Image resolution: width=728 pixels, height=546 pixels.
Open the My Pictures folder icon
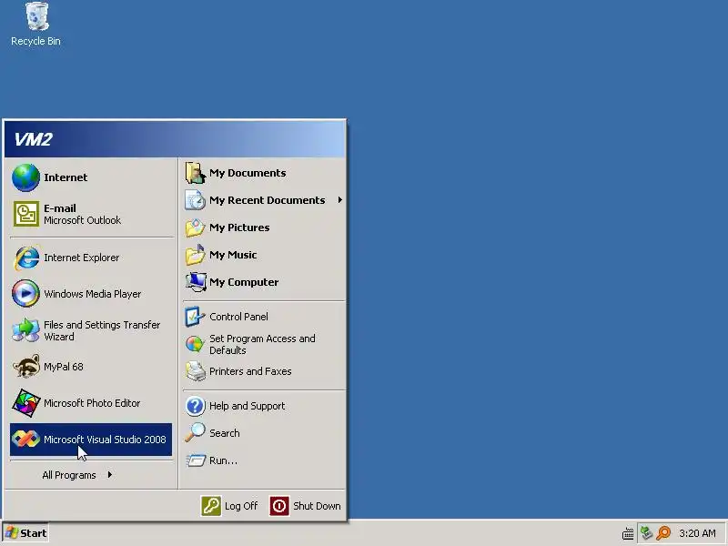195,227
